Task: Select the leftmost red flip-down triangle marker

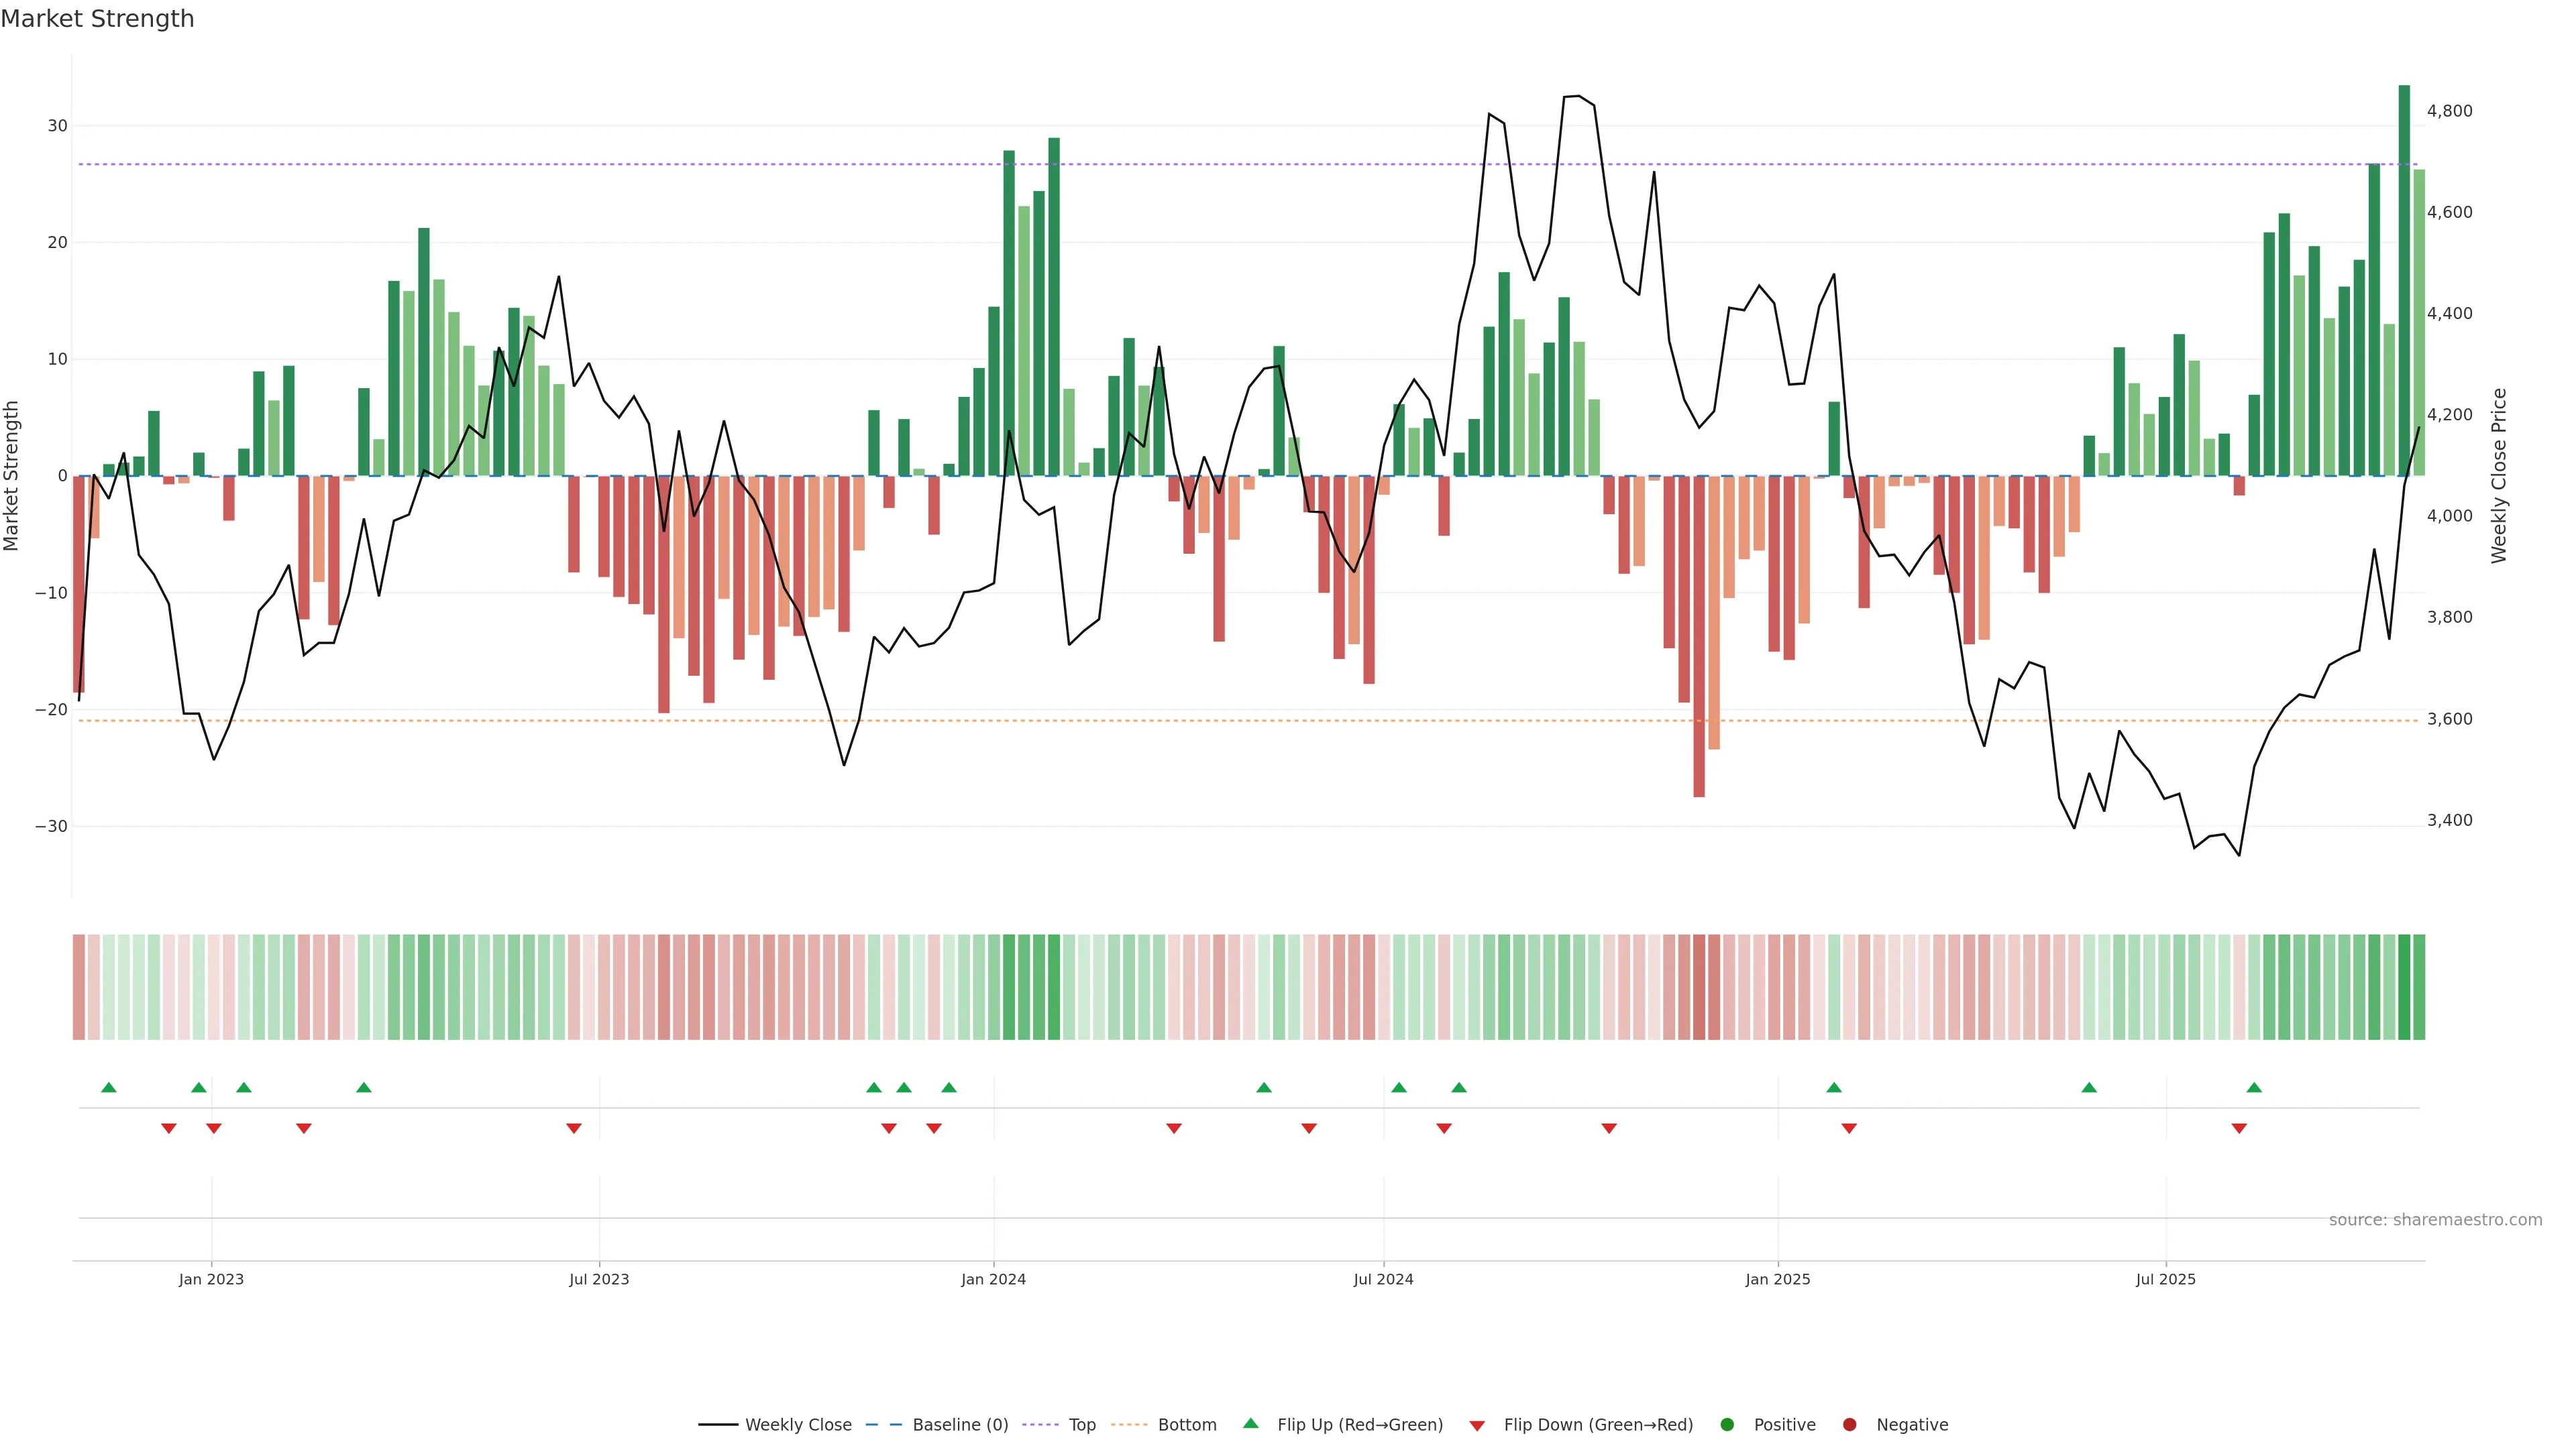Action: click(169, 1128)
